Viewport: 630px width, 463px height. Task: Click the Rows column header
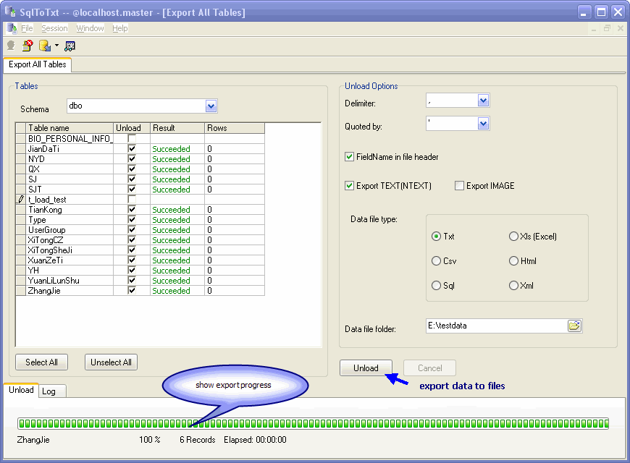235,128
